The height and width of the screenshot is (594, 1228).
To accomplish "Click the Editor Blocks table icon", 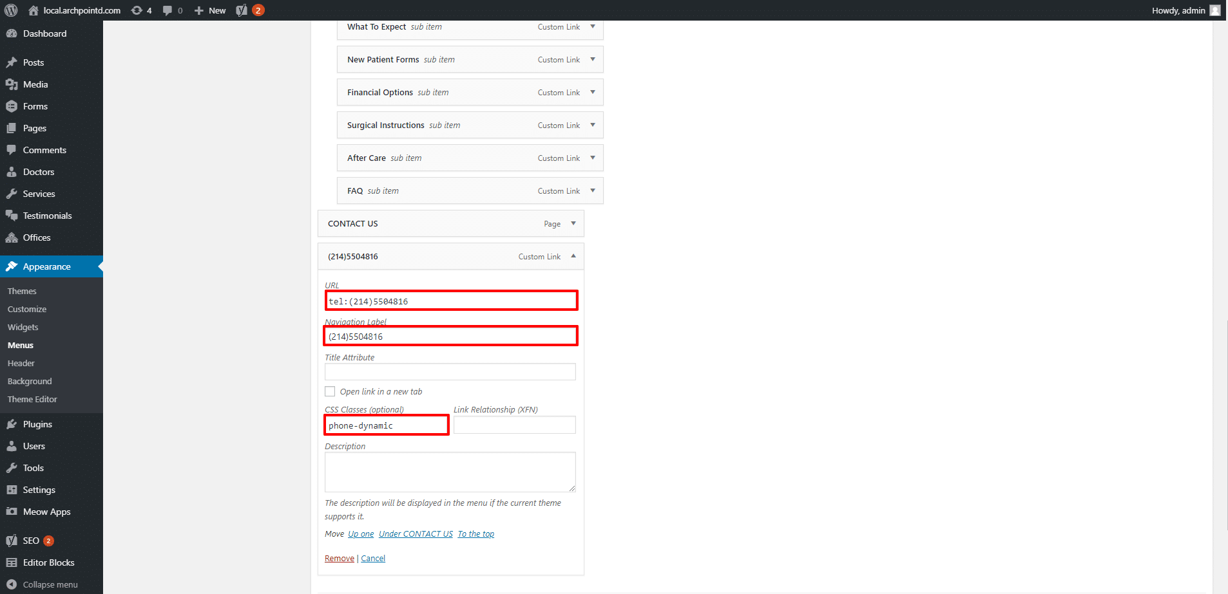I will click(12, 562).
